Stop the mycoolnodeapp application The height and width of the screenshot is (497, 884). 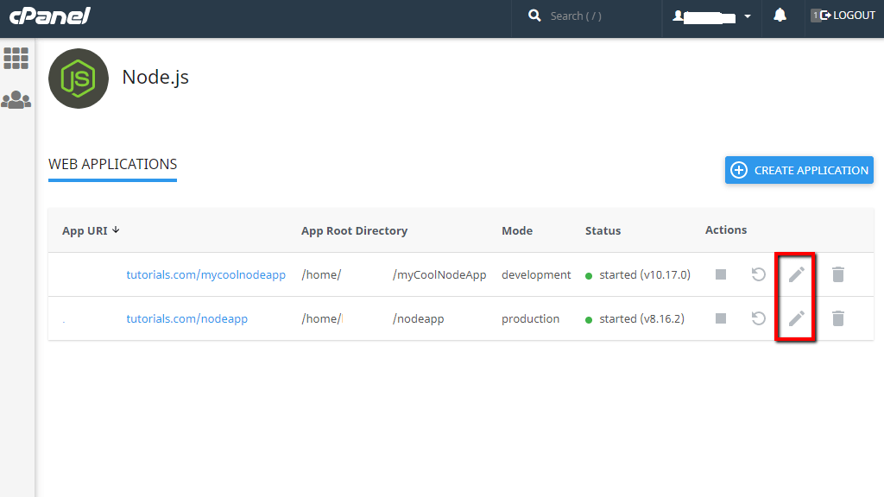721,274
